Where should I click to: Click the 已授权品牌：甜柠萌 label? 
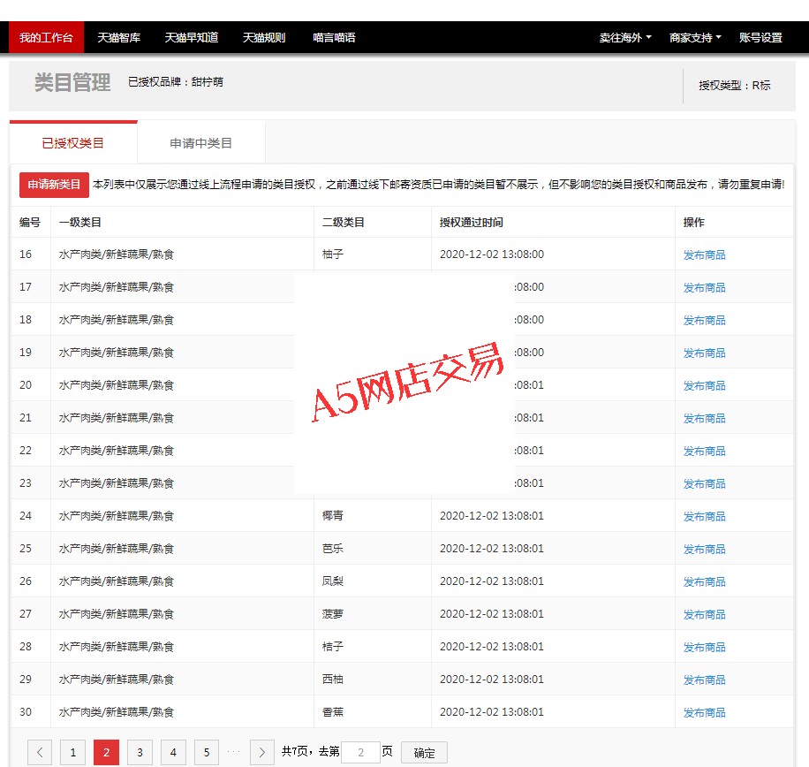[176, 82]
